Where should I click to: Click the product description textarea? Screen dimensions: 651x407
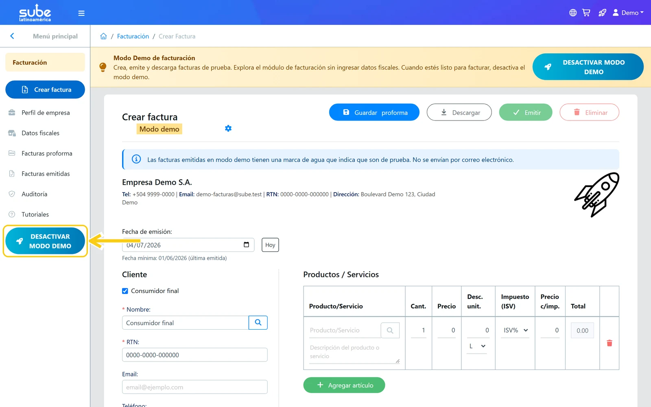(x=354, y=352)
